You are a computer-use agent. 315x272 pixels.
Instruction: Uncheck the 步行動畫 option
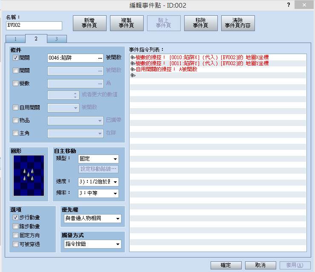click(x=15, y=218)
